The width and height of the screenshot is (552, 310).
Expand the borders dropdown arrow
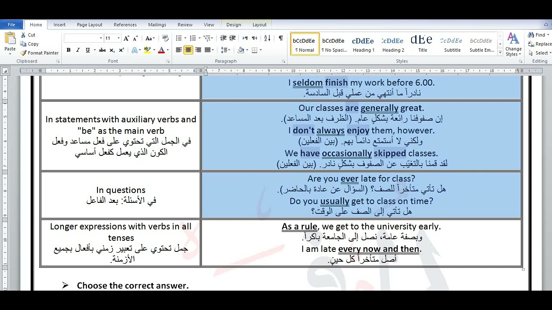[x=260, y=50]
